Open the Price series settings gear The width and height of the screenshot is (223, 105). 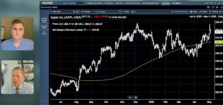pos(60,24)
